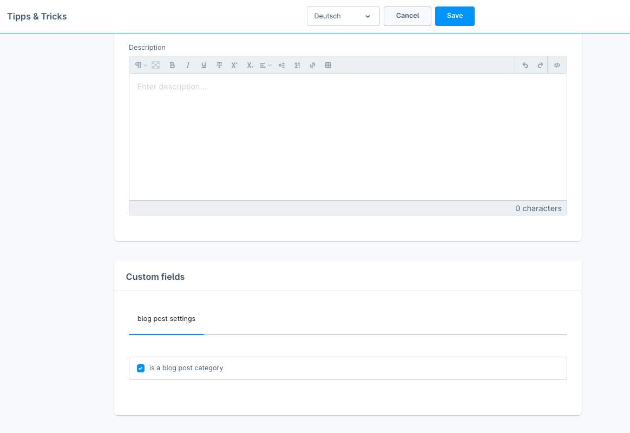Switch editor to HTML code view

click(557, 65)
